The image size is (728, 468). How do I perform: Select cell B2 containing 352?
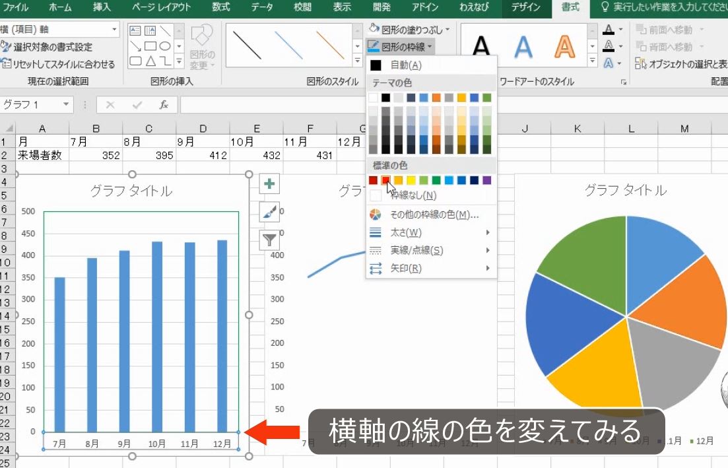coord(96,155)
